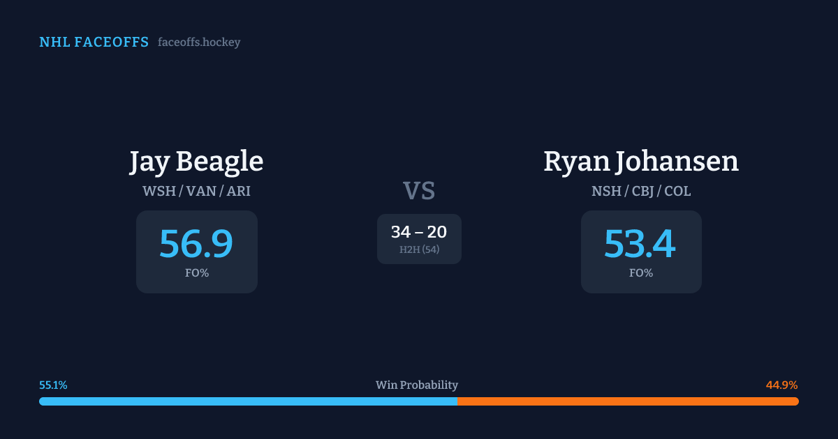838x439 pixels.
Task: Open the faceoffs.hockey site link
Action: click(199, 43)
